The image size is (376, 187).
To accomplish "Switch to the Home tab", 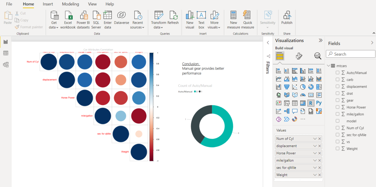I will click(29, 4).
